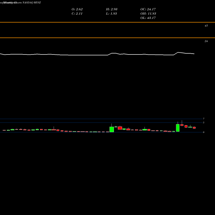Click the large red candle after the middle green candle
Viewport: 215px width, 215px height.
click(120, 128)
